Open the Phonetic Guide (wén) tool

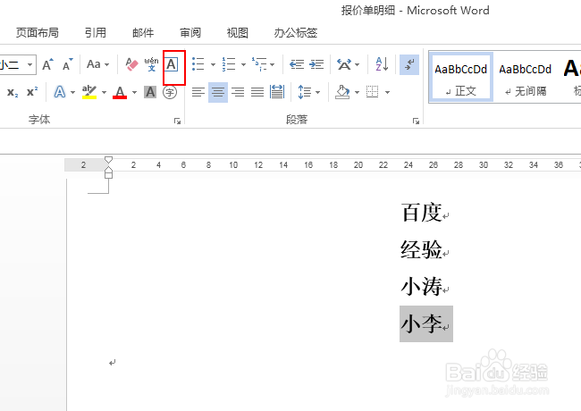[x=151, y=64]
